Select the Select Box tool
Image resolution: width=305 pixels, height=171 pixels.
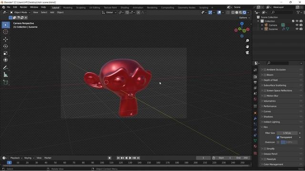(x=6, y=25)
